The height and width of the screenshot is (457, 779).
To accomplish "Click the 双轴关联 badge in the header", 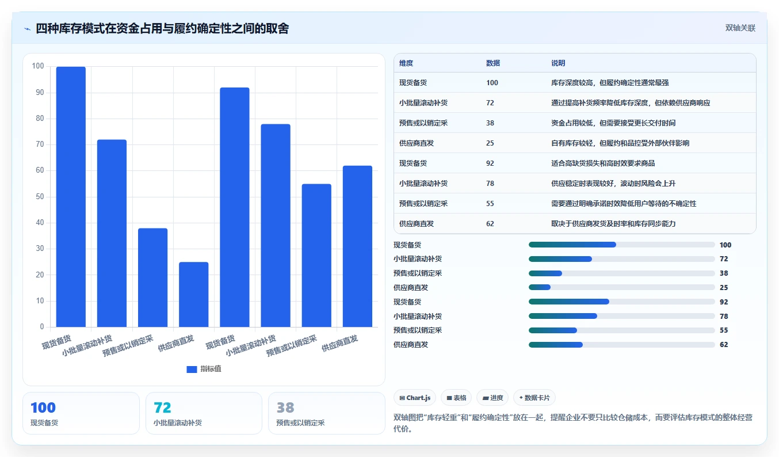I will click(x=740, y=28).
